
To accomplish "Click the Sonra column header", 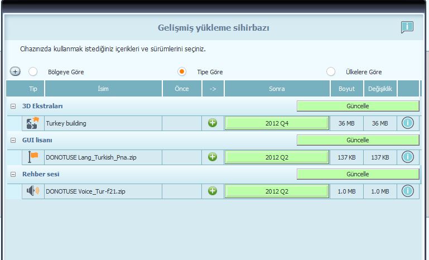I will point(277,88).
